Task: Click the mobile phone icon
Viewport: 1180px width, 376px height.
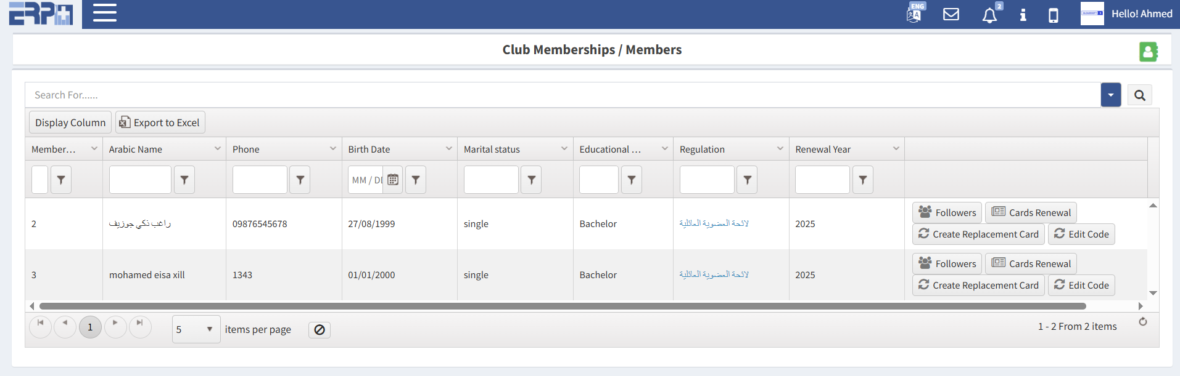Action: 1054,15
